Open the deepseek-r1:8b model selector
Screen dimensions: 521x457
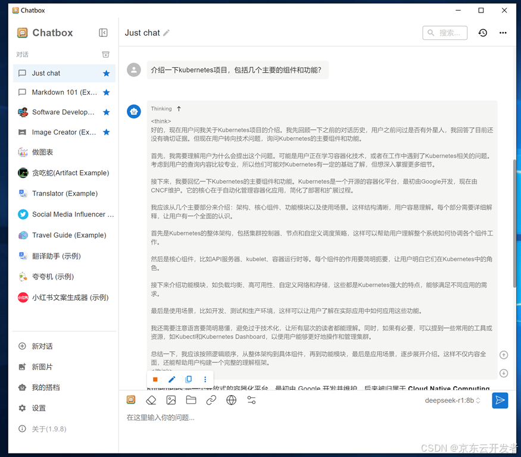click(x=453, y=400)
